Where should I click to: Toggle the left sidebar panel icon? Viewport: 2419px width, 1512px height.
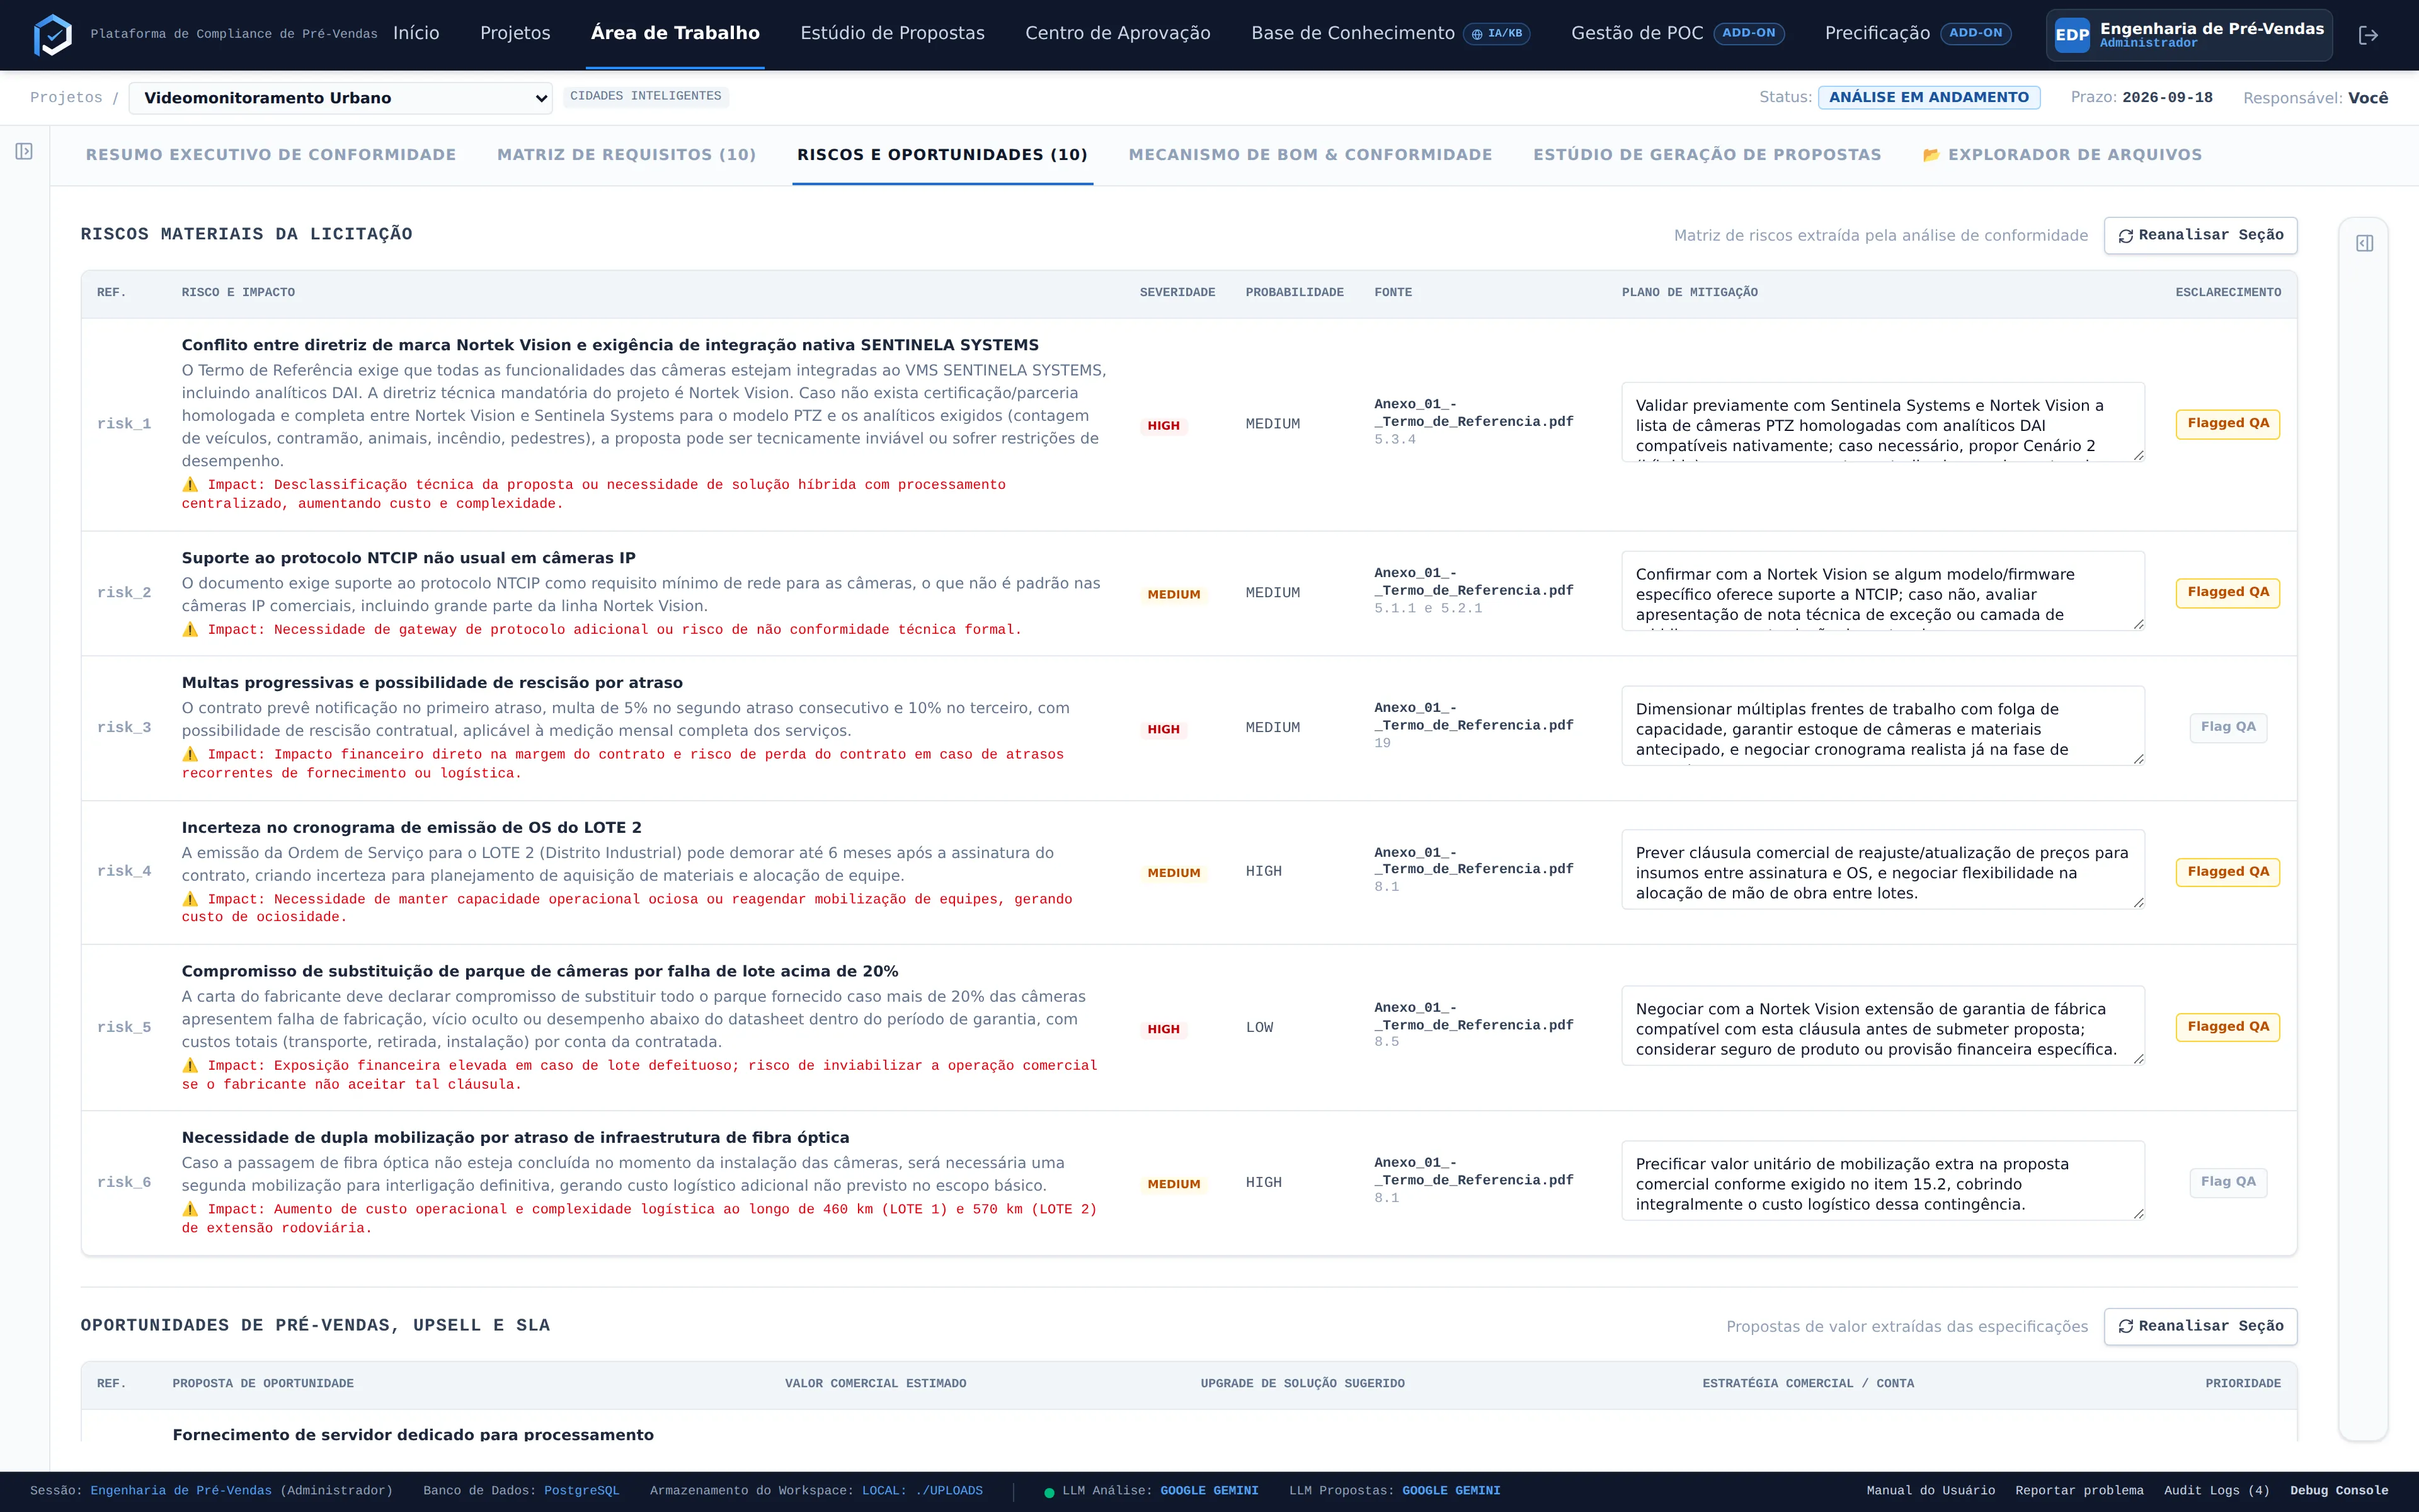(x=24, y=151)
